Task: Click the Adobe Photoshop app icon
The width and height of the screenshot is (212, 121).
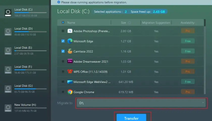Action: click(x=70, y=31)
